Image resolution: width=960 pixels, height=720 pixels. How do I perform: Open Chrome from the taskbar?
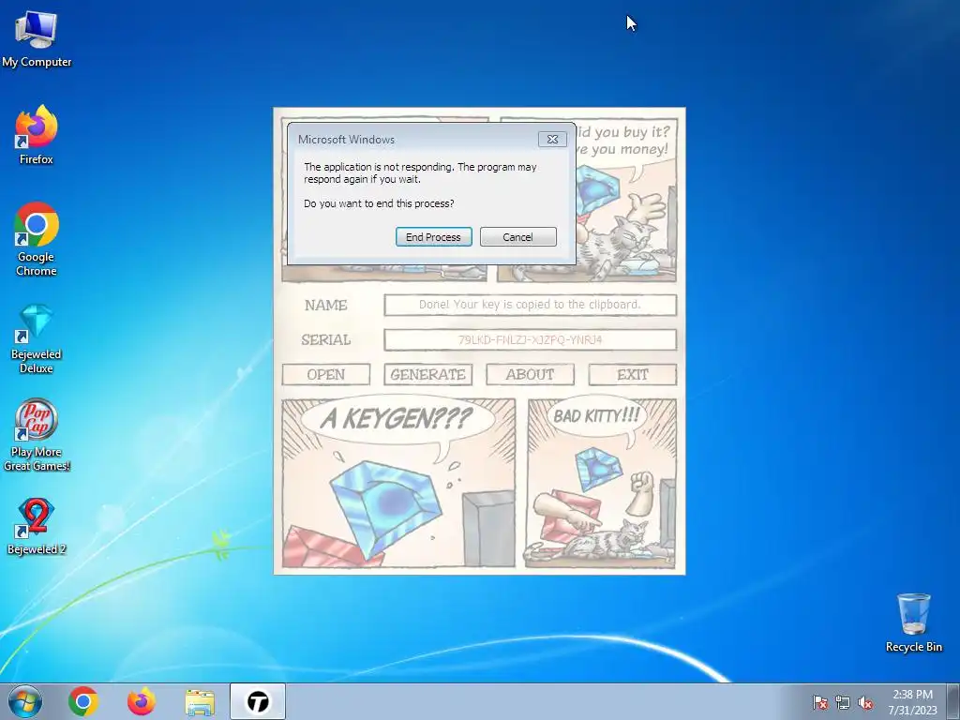coord(83,701)
